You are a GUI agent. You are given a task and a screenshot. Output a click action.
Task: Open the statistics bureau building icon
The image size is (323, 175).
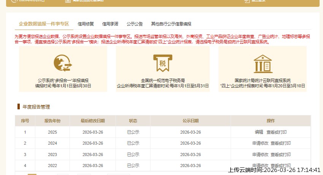(x=263, y=64)
